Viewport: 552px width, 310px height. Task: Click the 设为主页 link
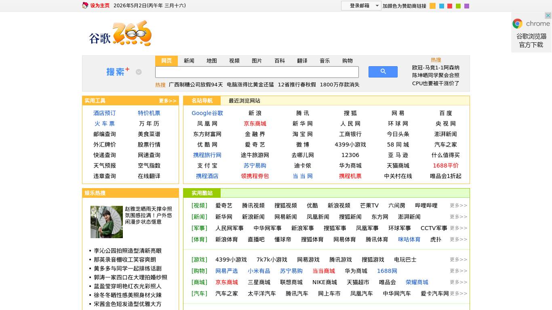tap(100, 6)
